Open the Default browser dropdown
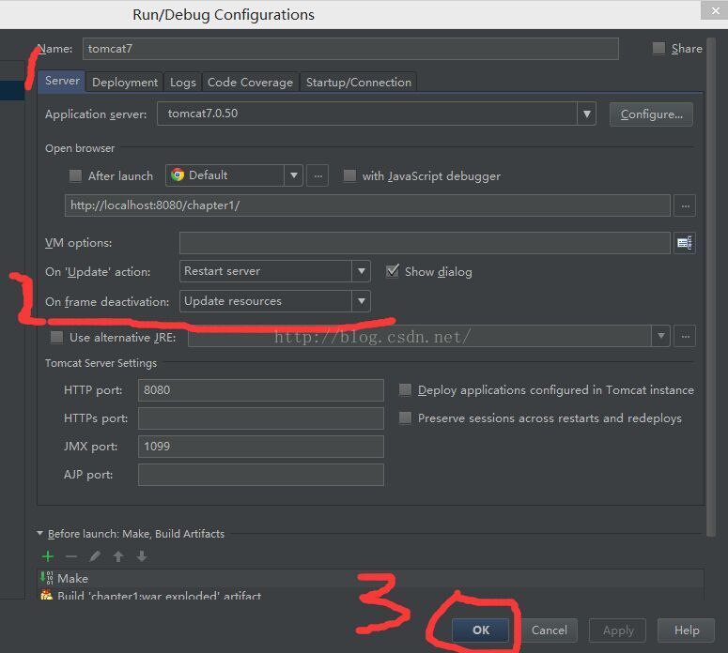Image resolution: width=728 pixels, height=653 pixels. click(x=293, y=175)
